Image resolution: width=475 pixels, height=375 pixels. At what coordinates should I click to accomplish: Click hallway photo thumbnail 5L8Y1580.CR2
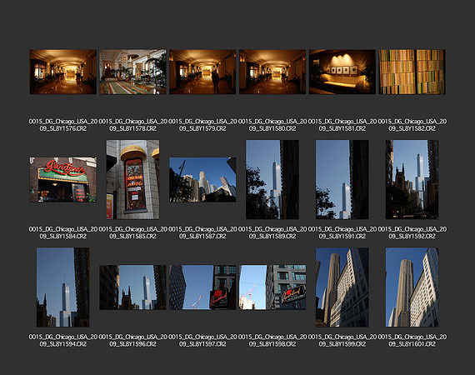pyautogui.click(x=272, y=72)
